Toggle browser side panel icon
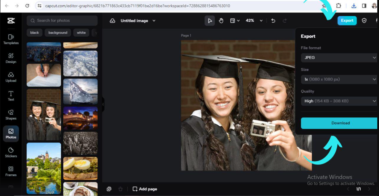Screen dimensions: 379x196 364,6
